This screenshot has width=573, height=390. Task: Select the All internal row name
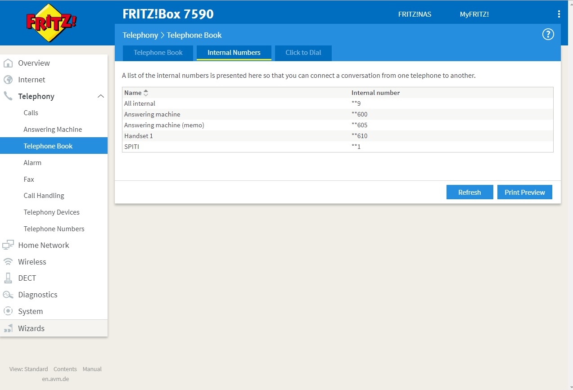[x=140, y=103]
